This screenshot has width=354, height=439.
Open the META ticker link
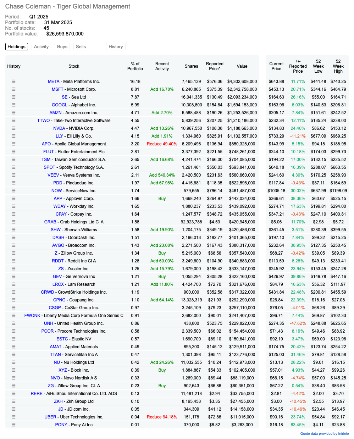point(54,82)
